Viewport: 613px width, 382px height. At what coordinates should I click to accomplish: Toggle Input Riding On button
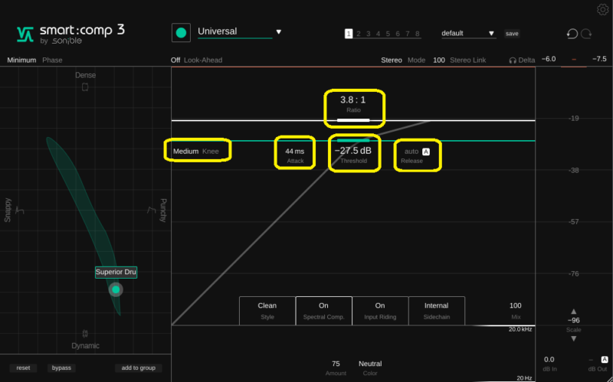tap(380, 310)
